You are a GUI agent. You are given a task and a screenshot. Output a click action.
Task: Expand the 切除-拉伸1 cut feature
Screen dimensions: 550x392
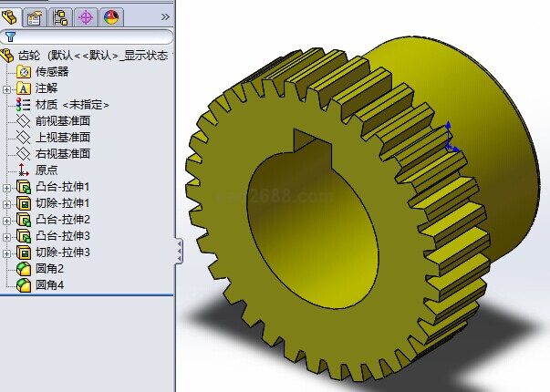pyautogui.click(x=7, y=203)
